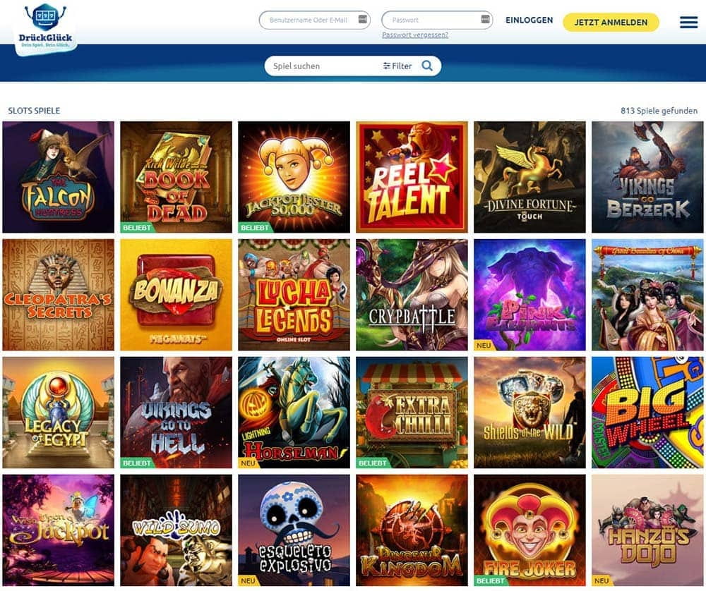Screen dimensions: 706x591
Task: Open the Filter options
Action: pos(397,66)
